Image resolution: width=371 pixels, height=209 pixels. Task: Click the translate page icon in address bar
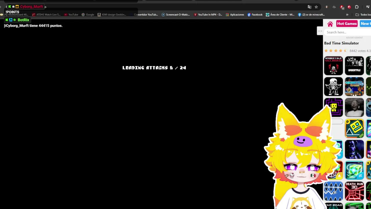[x=309, y=7]
